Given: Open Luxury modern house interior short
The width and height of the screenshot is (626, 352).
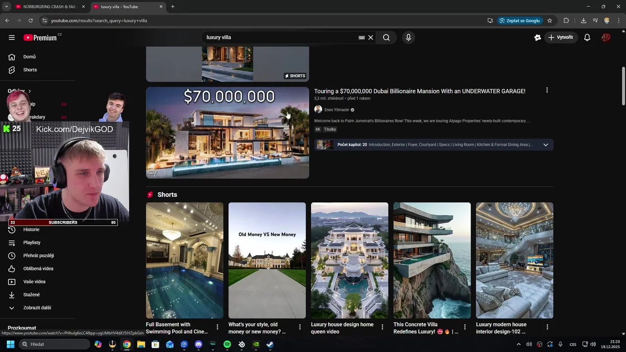Looking at the screenshot, I should click(x=514, y=261).
